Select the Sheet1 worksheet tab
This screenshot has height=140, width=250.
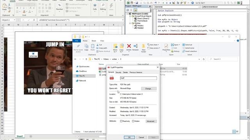coord(20,136)
